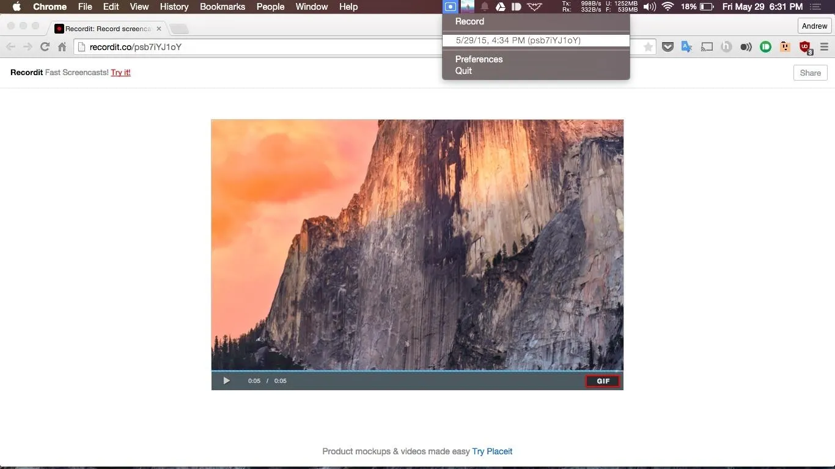Open the uBlock Origin extension

tap(805, 47)
